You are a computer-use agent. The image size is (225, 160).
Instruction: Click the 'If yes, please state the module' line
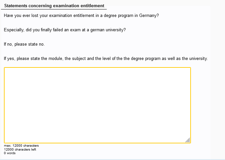(x=106, y=59)
